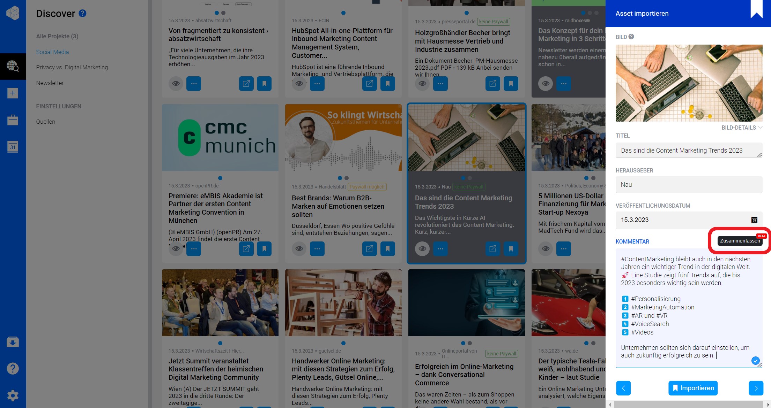Screen dimensions: 771x408
Task: Open the Premiere: eMBIS Akademie article title
Action: pyautogui.click(x=216, y=208)
